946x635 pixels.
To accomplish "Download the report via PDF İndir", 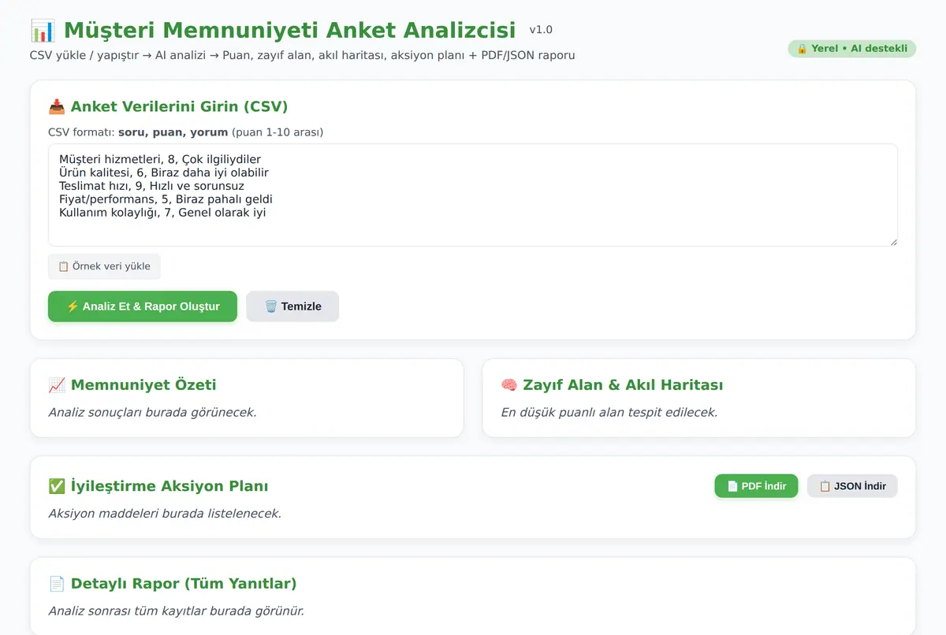I will click(757, 486).
